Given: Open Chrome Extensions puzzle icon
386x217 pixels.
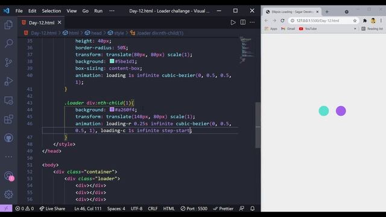Looking at the screenshot, I should [365, 20].
